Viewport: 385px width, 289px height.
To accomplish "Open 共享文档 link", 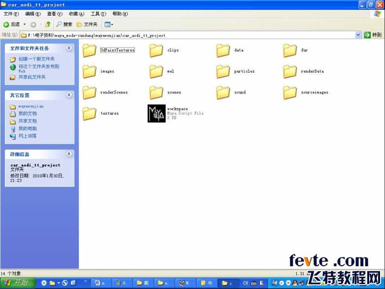I will point(28,121).
